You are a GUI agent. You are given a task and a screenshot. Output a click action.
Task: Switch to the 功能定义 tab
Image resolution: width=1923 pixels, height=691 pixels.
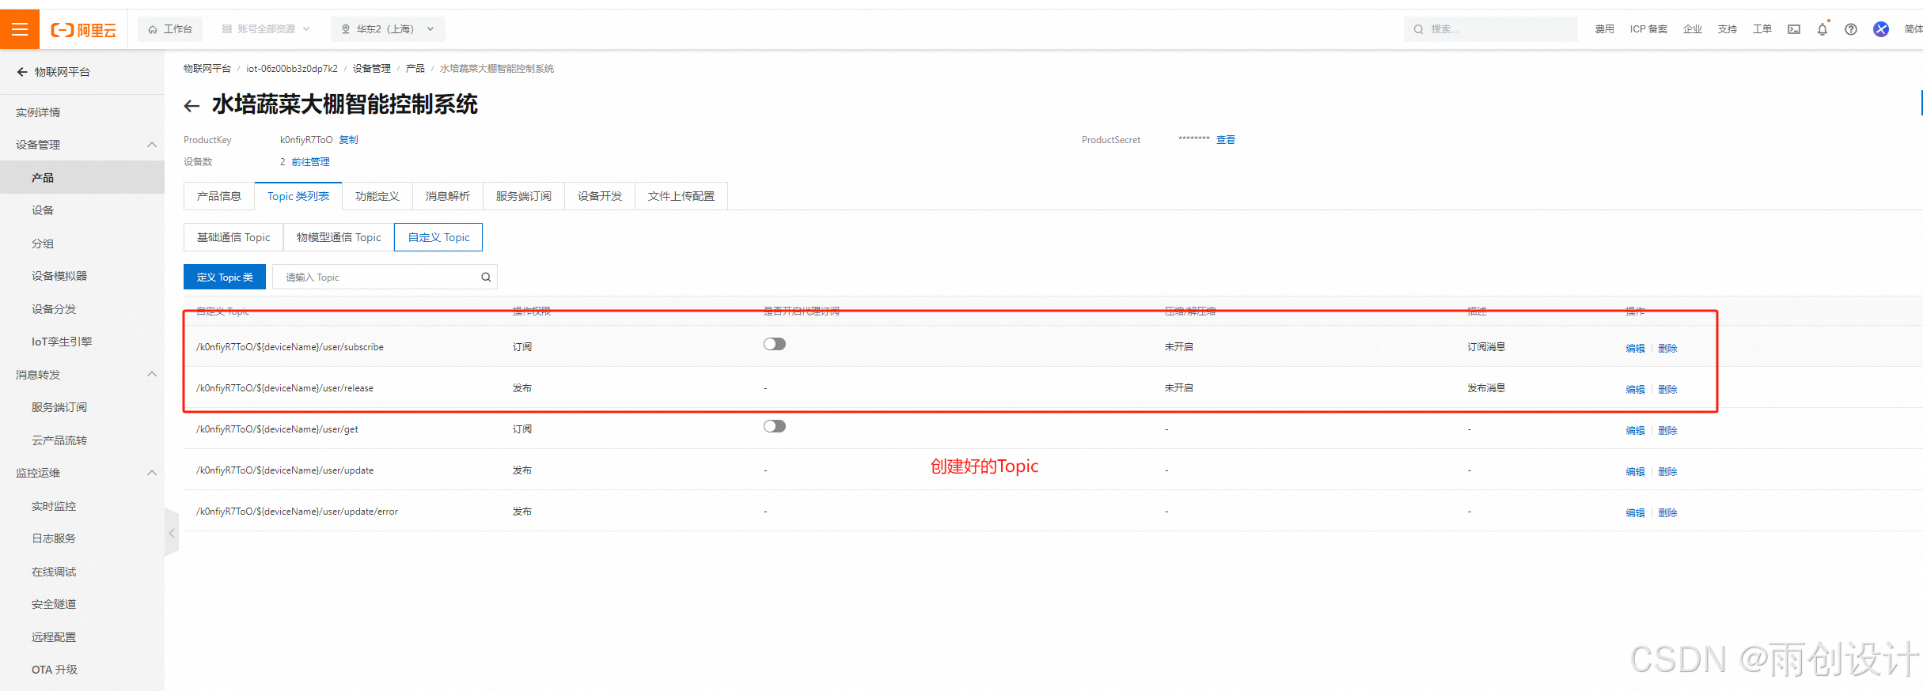(377, 196)
